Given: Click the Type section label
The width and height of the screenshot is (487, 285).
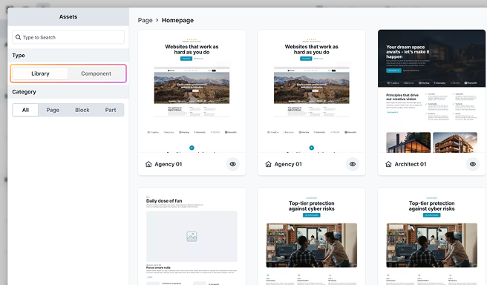Looking at the screenshot, I should coord(19,55).
